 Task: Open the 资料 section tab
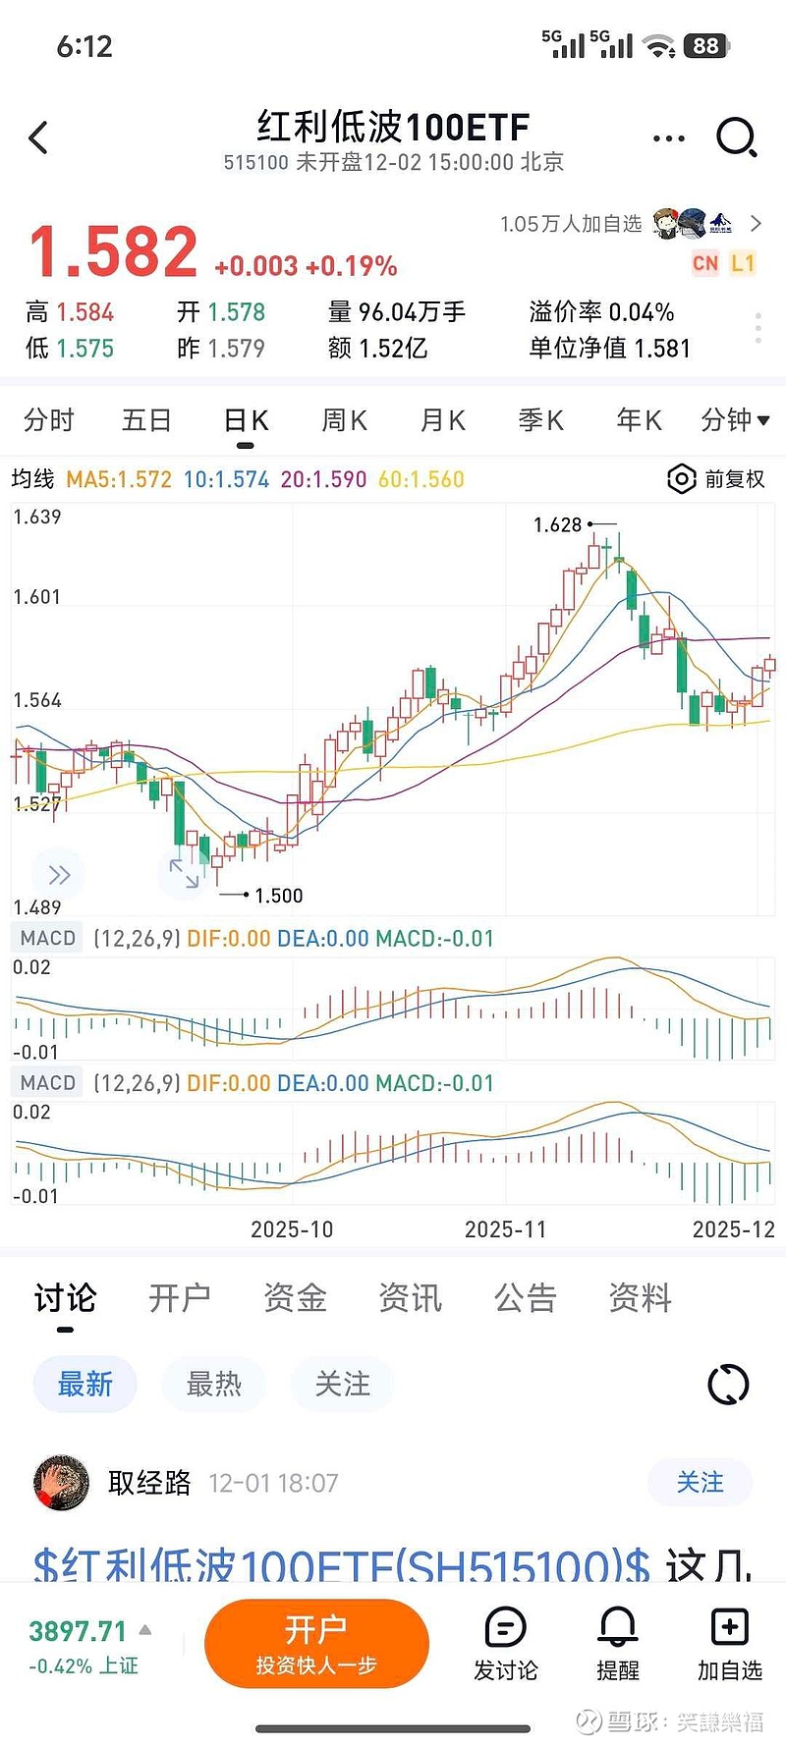(x=640, y=1298)
